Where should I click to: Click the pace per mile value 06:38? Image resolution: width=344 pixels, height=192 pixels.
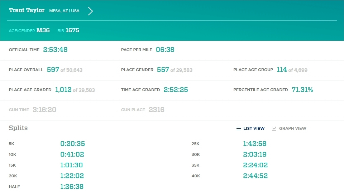pos(165,50)
